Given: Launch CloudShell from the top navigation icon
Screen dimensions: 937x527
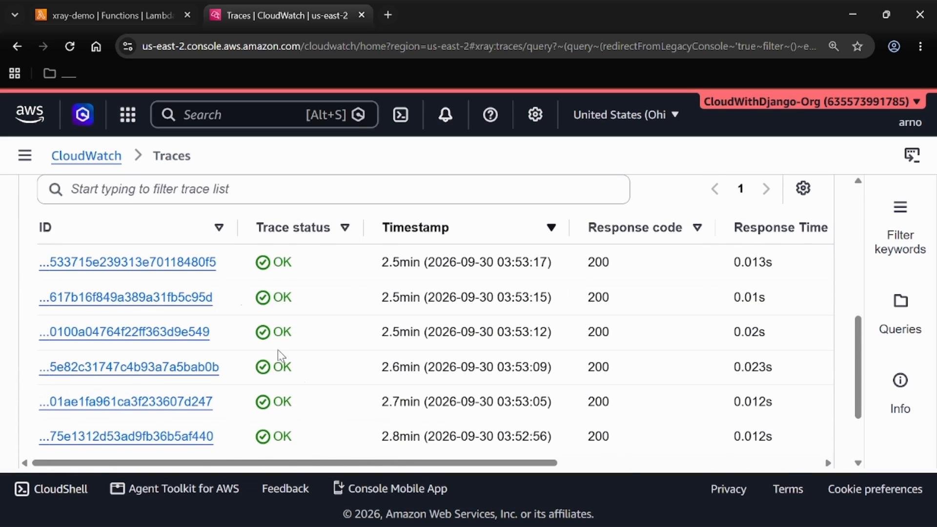Looking at the screenshot, I should click(401, 115).
